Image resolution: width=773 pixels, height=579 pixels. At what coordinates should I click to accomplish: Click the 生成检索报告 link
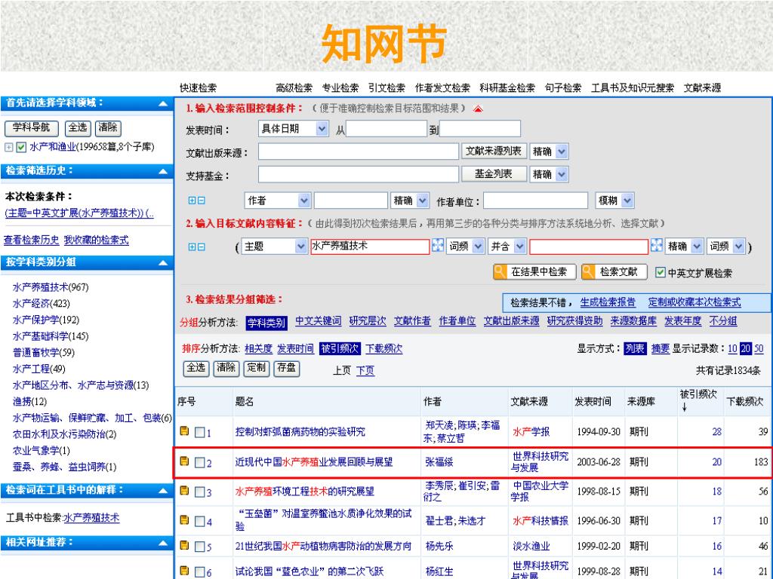point(608,302)
